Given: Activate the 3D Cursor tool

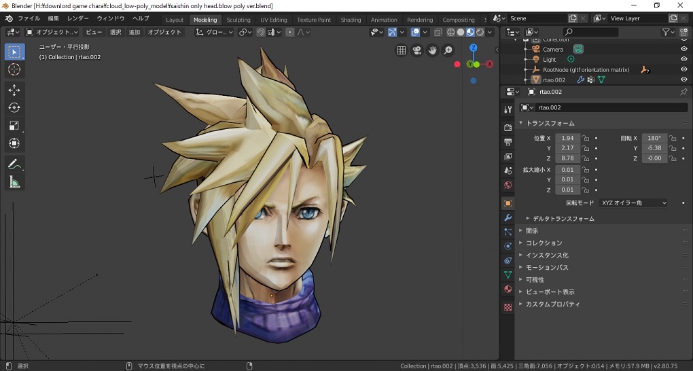Looking at the screenshot, I should [14, 69].
